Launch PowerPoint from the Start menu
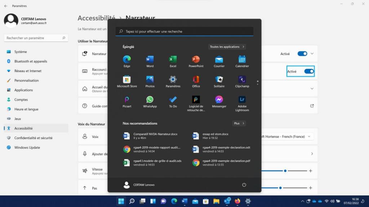This screenshot has width=369, height=207. tap(196, 61)
